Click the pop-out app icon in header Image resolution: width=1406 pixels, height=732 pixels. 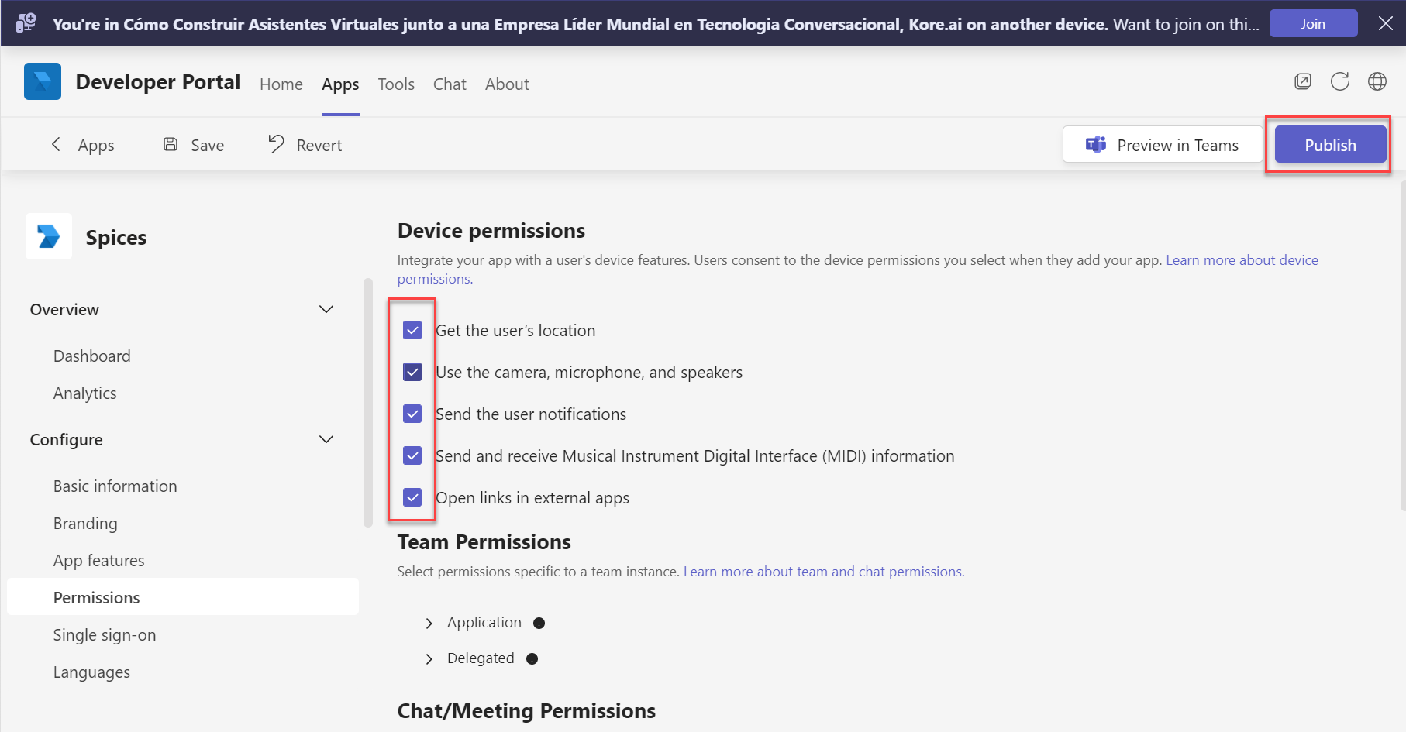tap(1303, 81)
